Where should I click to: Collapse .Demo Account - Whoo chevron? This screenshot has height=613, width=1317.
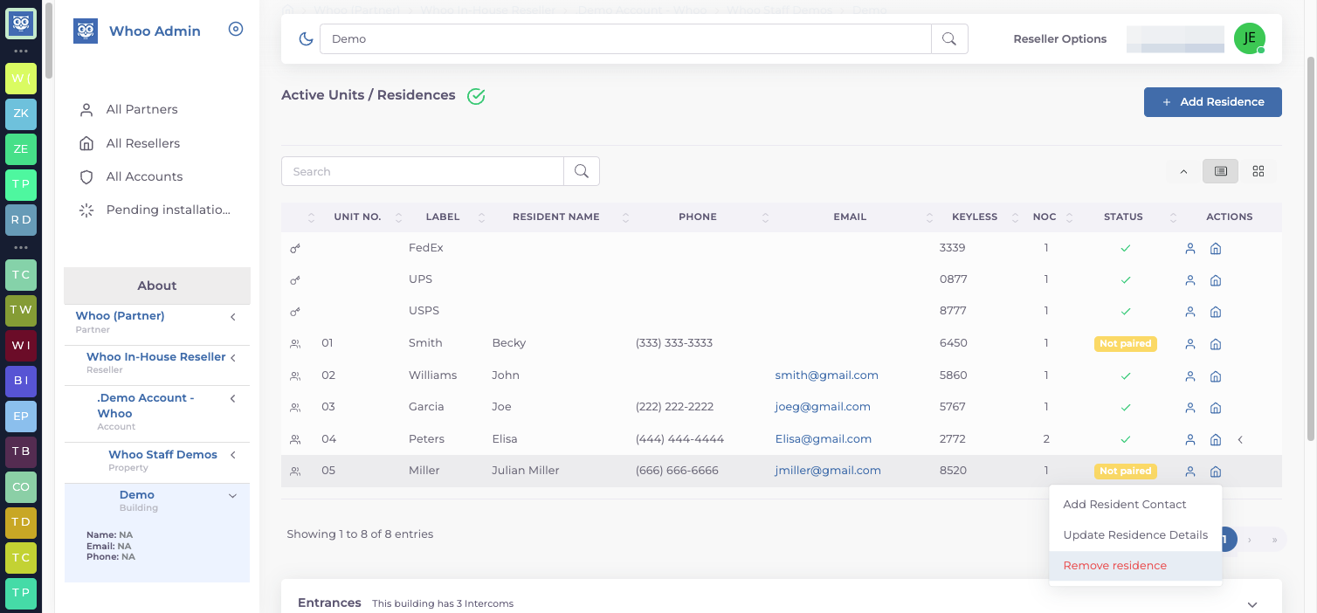pyautogui.click(x=233, y=399)
